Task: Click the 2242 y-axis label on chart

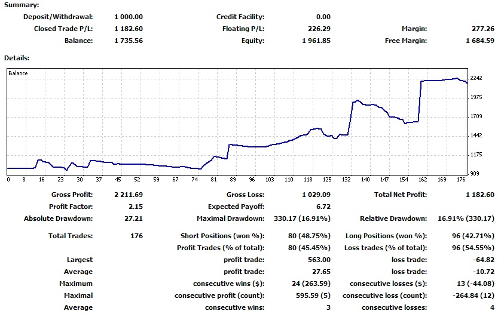Action: (477, 79)
